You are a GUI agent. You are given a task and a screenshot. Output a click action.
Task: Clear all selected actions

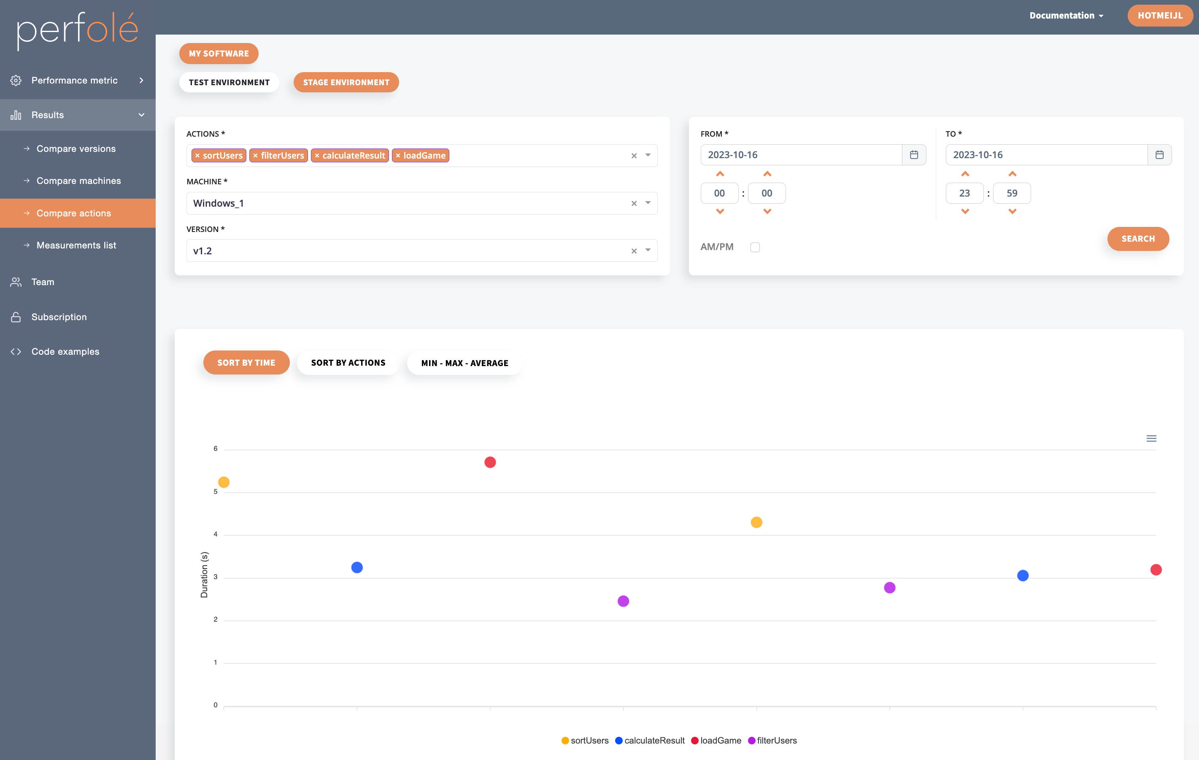(x=634, y=156)
